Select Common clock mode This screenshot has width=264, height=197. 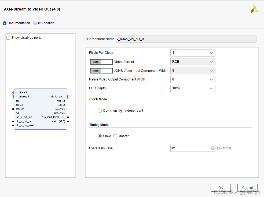(100, 110)
